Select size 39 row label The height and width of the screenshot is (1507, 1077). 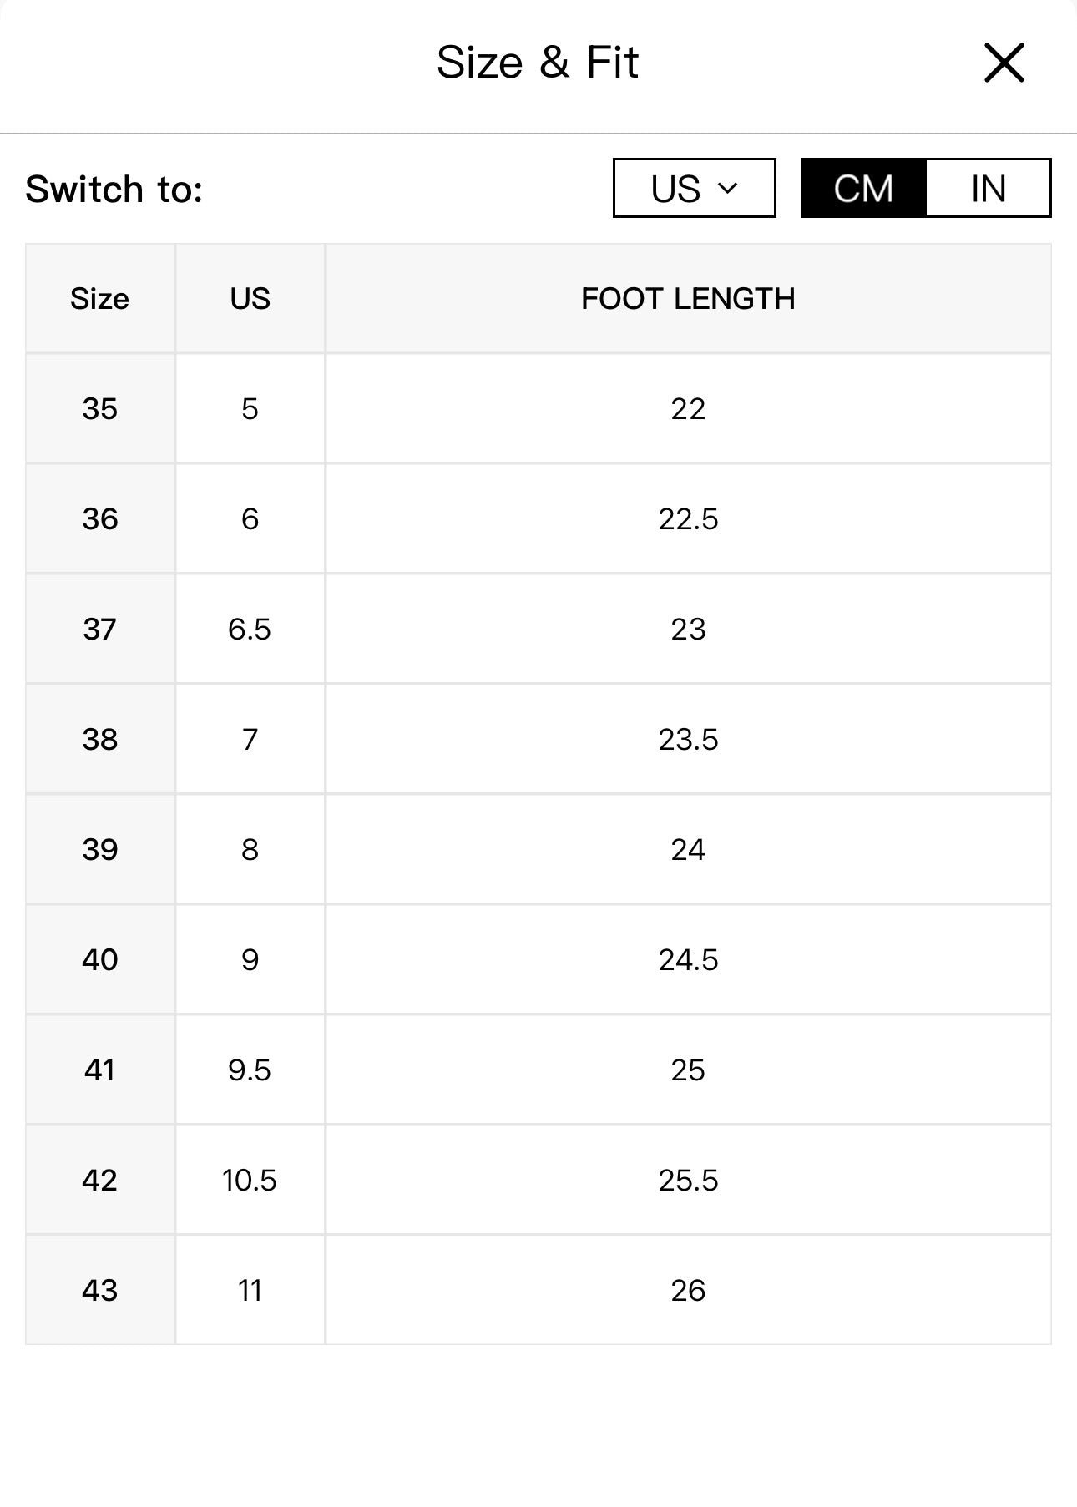coord(99,849)
